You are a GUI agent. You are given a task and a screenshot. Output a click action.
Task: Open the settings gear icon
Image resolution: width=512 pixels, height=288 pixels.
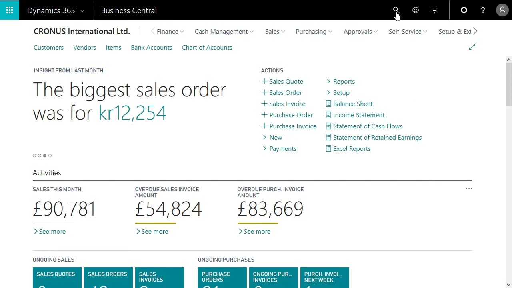(464, 10)
